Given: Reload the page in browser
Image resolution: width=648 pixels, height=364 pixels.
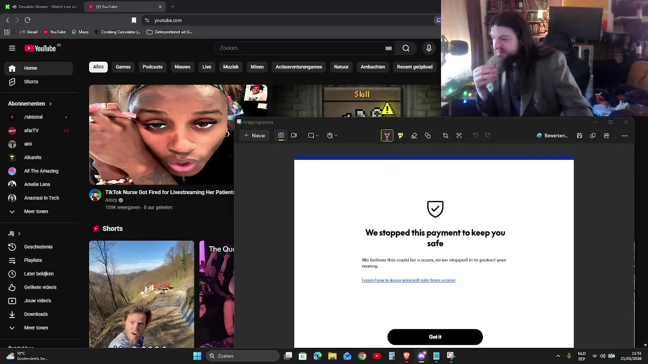Looking at the screenshot, I should tap(27, 20).
